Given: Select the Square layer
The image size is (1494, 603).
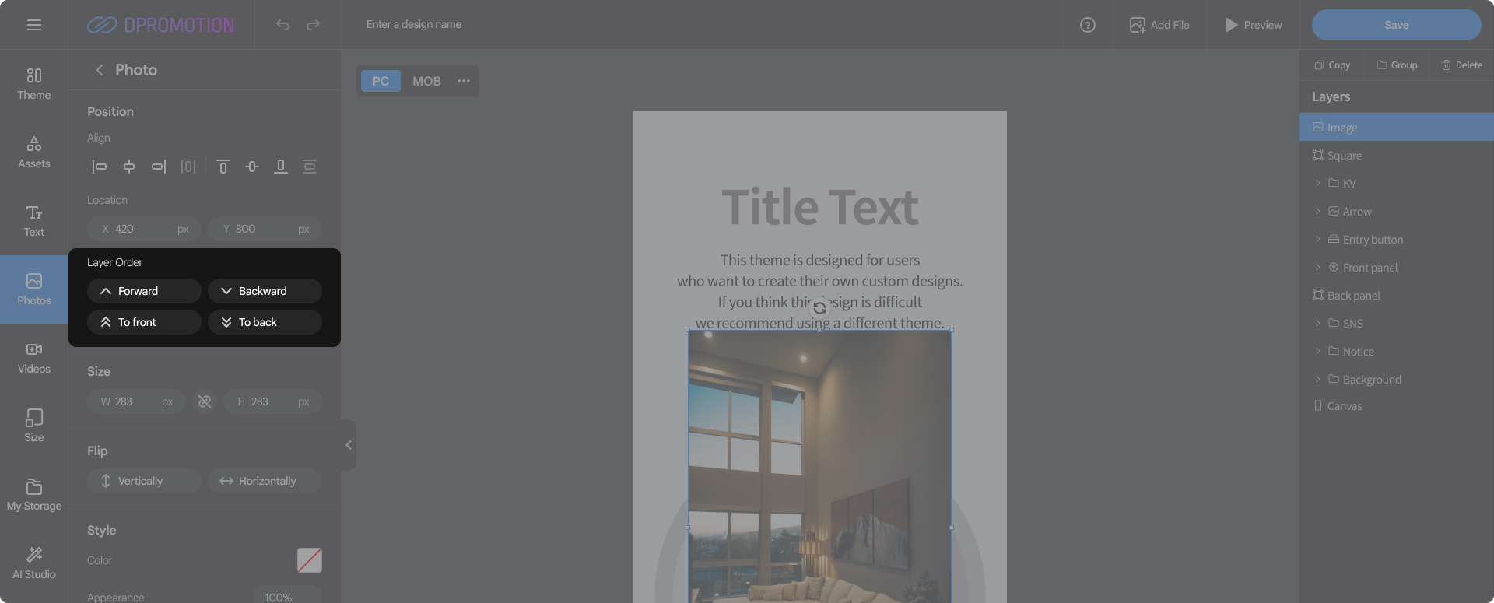Looking at the screenshot, I should click(x=1397, y=156).
